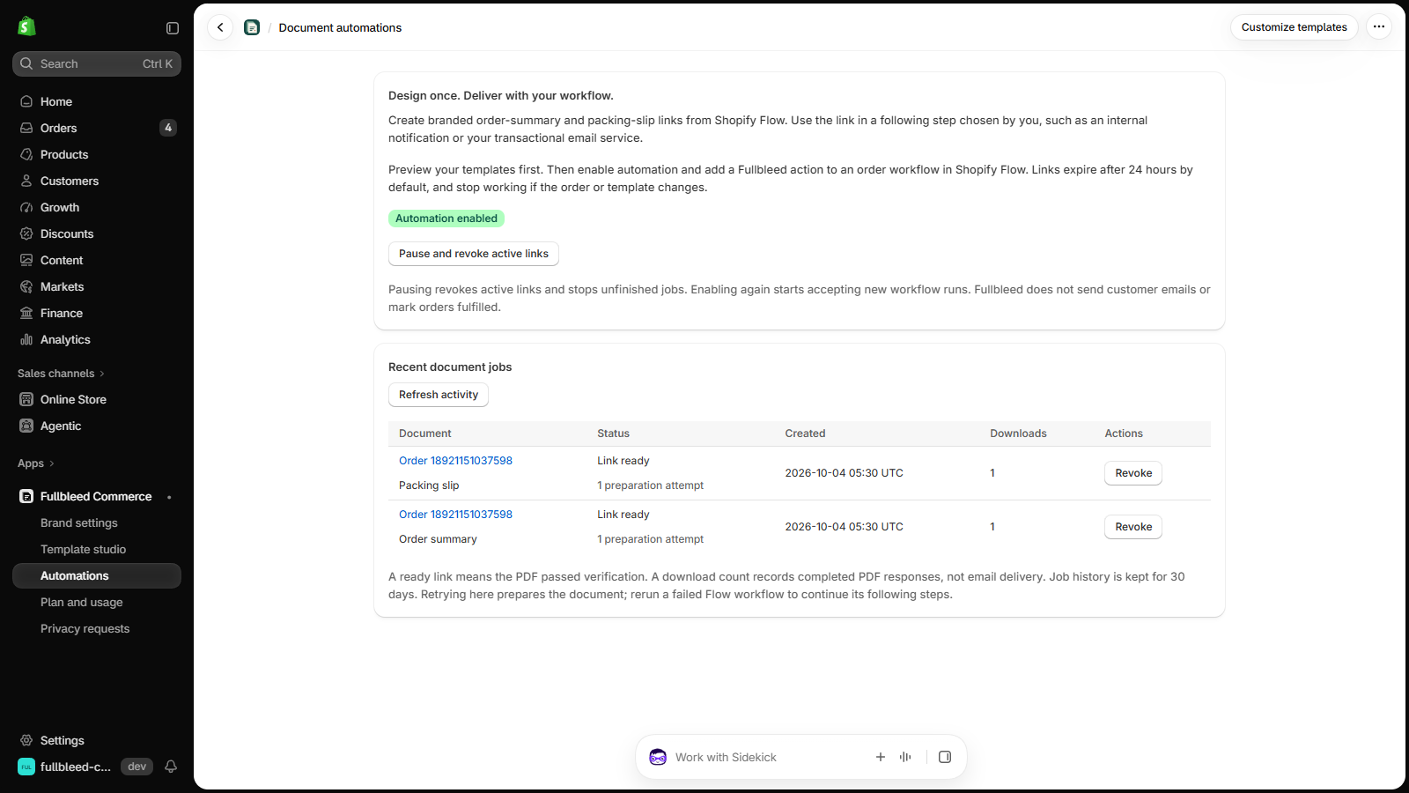Click the Online Store icon
1409x793 pixels.
[x=26, y=399]
